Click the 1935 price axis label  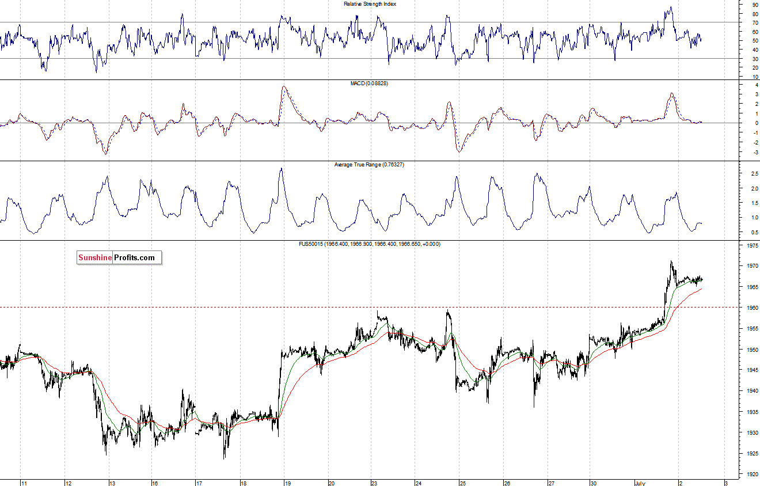point(753,412)
